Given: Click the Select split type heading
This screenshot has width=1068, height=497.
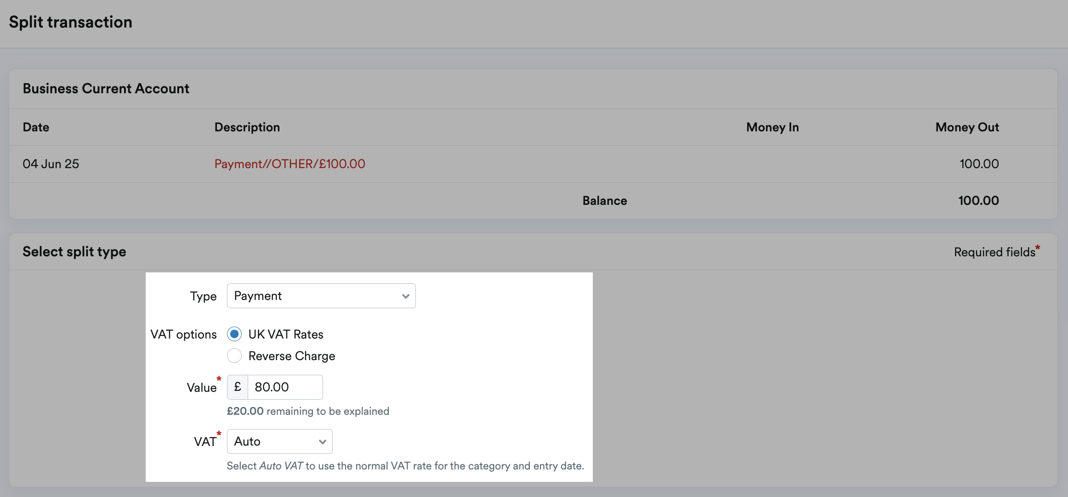Looking at the screenshot, I should pyautogui.click(x=74, y=252).
